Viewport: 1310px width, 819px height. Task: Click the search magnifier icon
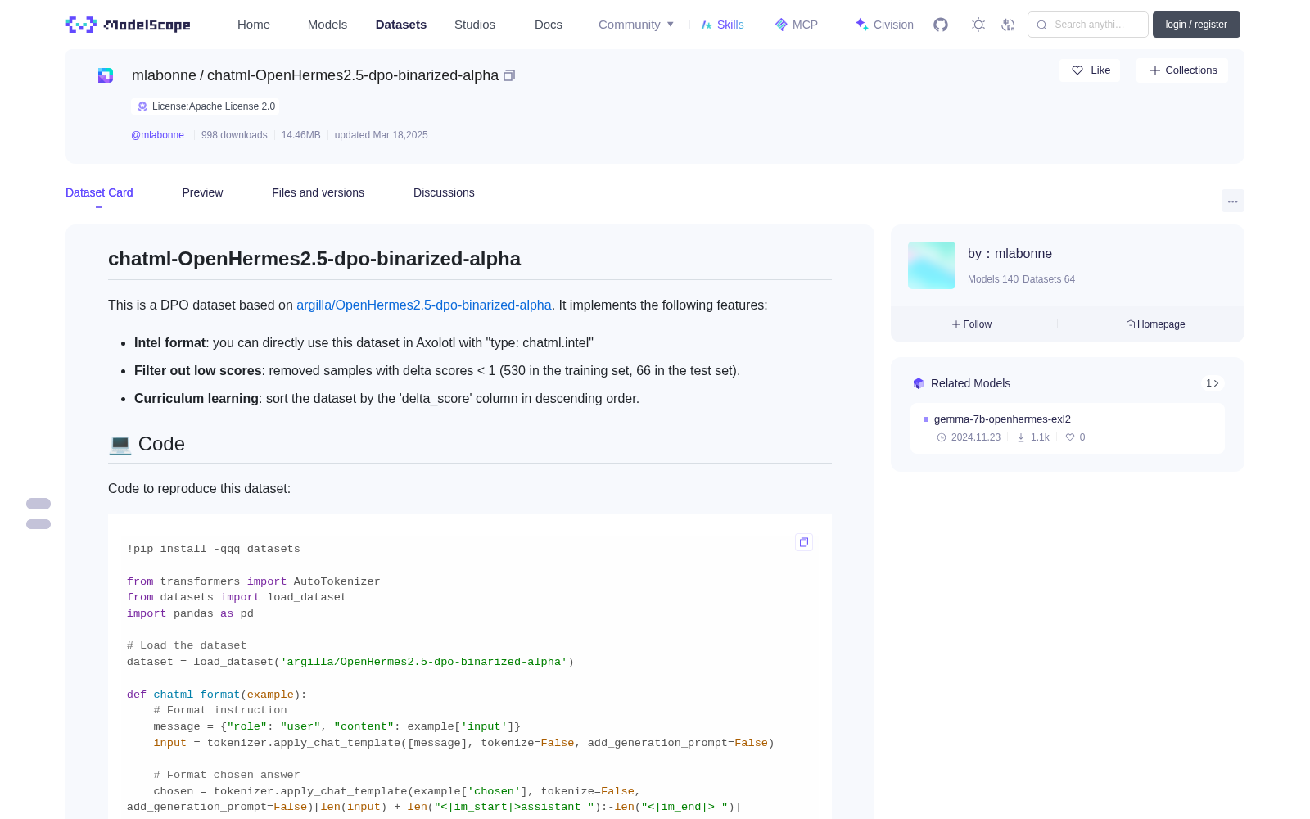1042,25
